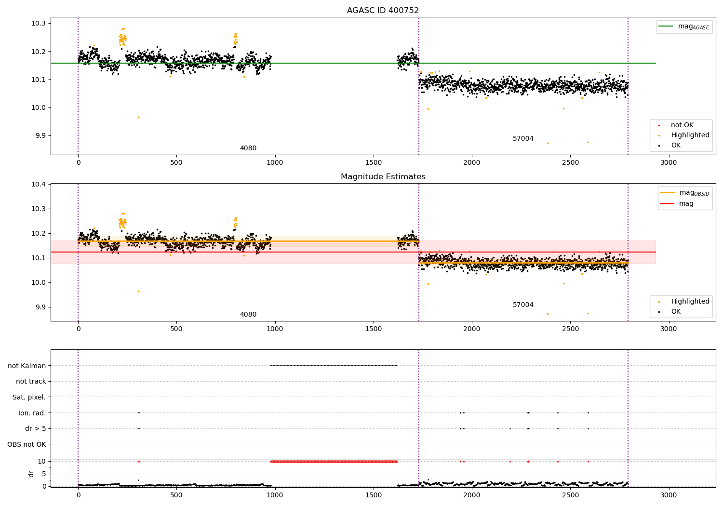Click the "AGASC ID 400752" plot title
Screen dimensions: 723x506
point(383,11)
